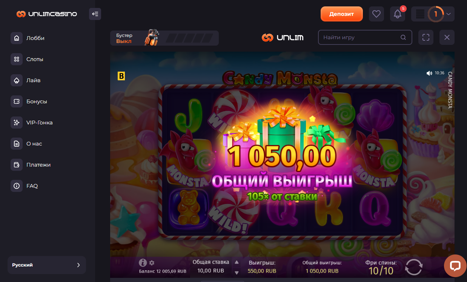Click the Депозит button
Image resolution: width=467 pixels, height=282 pixels.
pos(342,14)
